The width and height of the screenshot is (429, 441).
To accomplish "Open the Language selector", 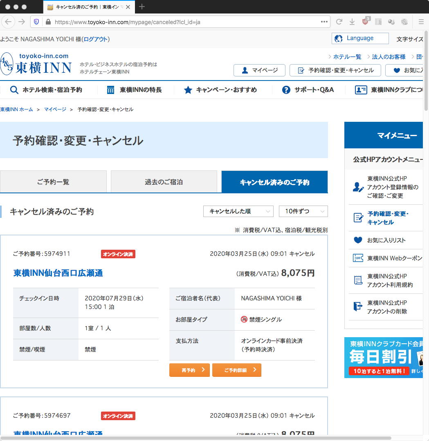I will [x=360, y=38].
